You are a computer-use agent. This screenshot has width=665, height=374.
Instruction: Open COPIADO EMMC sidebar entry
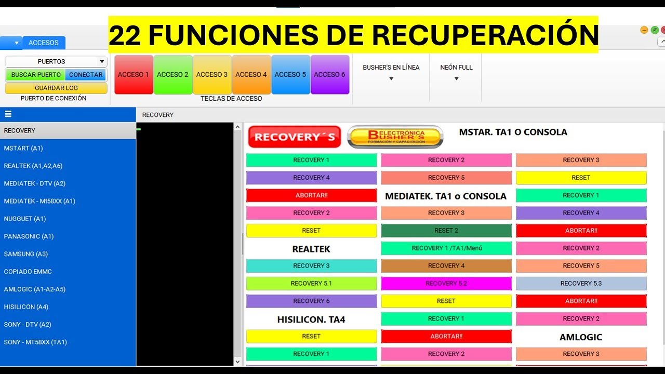point(68,272)
